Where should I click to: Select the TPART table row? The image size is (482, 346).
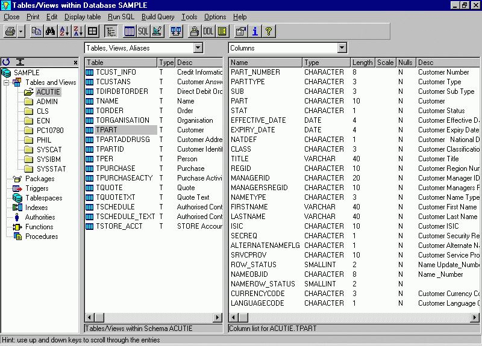point(154,130)
